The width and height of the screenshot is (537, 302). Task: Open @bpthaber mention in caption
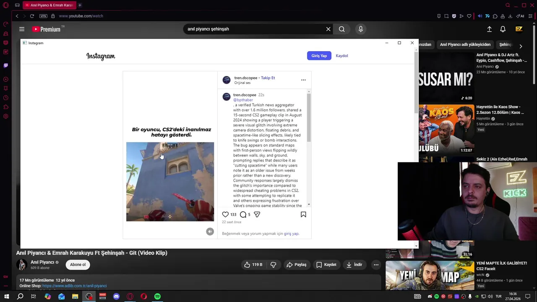243,100
